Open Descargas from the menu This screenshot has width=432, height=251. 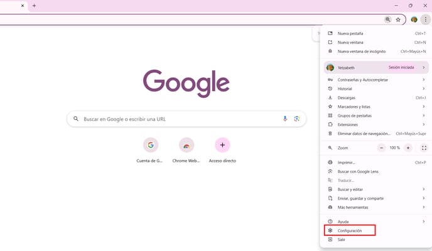tap(376, 98)
